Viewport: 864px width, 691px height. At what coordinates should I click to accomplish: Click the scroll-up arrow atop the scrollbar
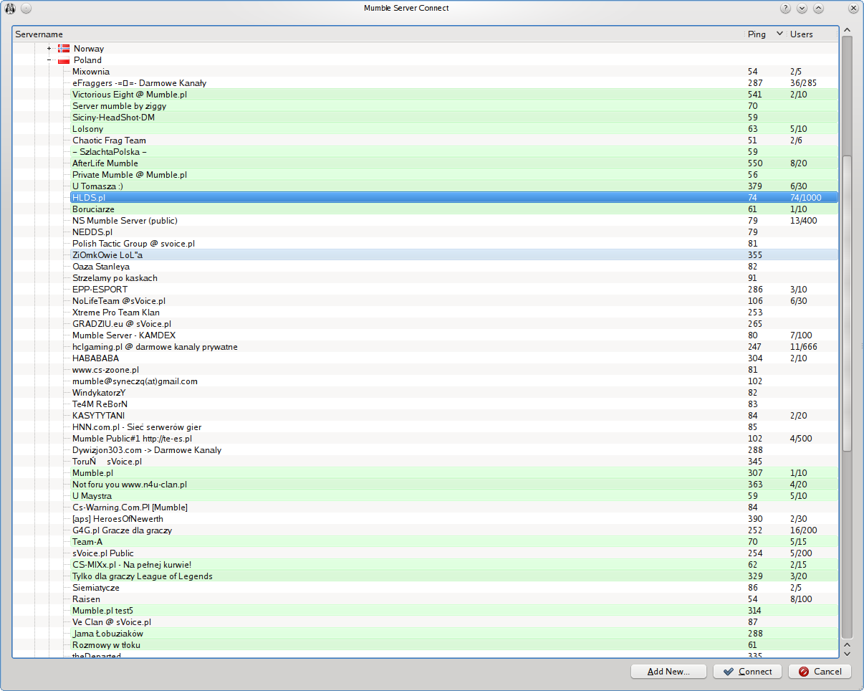coord(847,30)
